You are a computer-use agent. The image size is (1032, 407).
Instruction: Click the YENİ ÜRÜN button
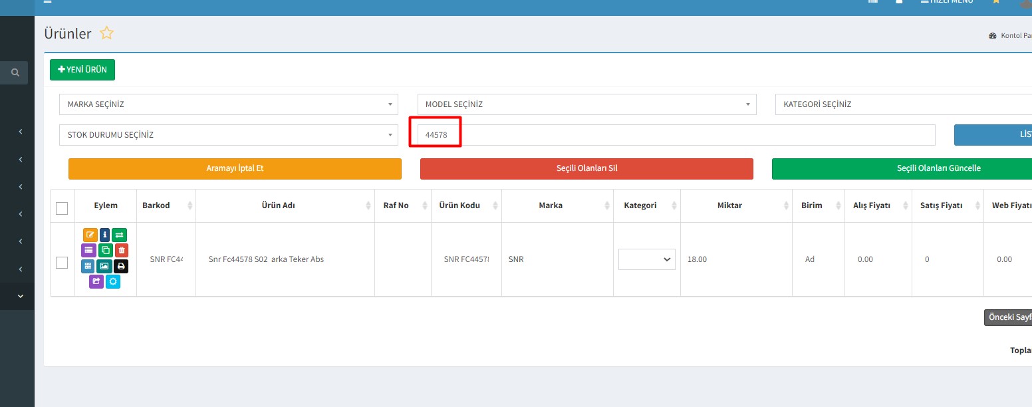82,70
